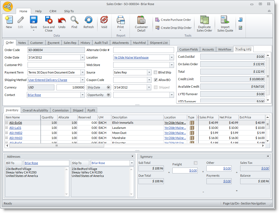Open Customer Detail from the ribbon
The width and height of the screenshot is (279, 213).
(x=141, y=20)
